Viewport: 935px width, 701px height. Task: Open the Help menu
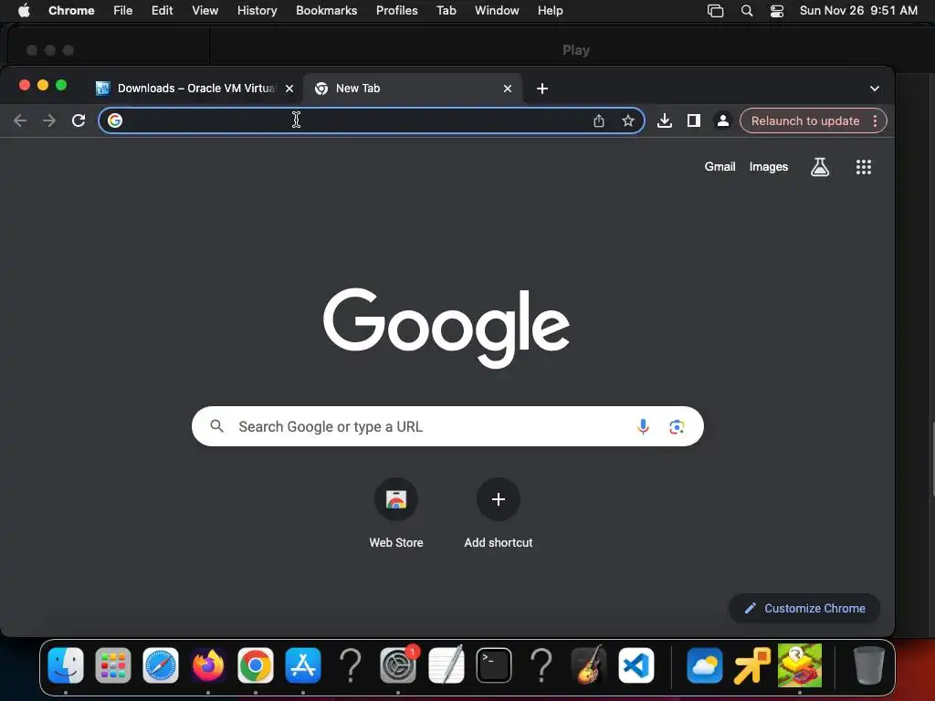[x=551, y=11]
